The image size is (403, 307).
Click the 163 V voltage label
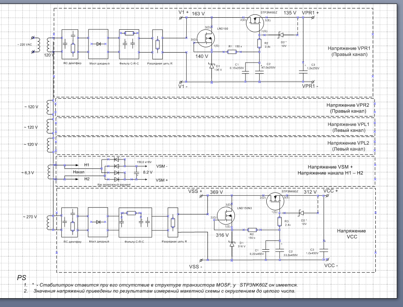pyautogui.click(x=198, y=14)
